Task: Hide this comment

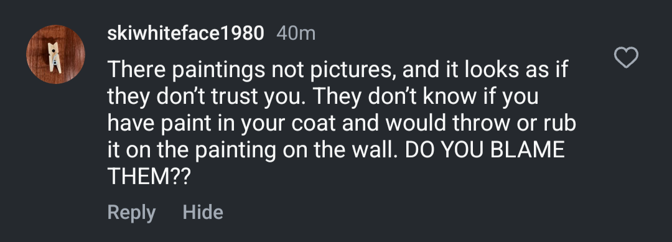Action: pos(203,212)
